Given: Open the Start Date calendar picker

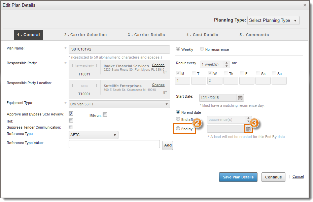Looking at the screenshot, I should click(x=240, y=98).
